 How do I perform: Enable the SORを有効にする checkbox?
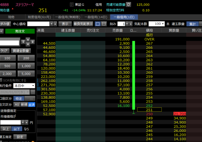pyautogui.click(x=2, y=80)
